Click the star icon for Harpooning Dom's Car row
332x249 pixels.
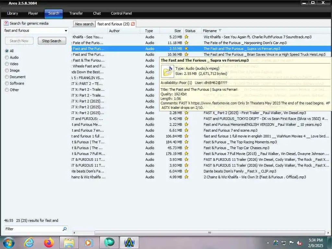point(186,43)
